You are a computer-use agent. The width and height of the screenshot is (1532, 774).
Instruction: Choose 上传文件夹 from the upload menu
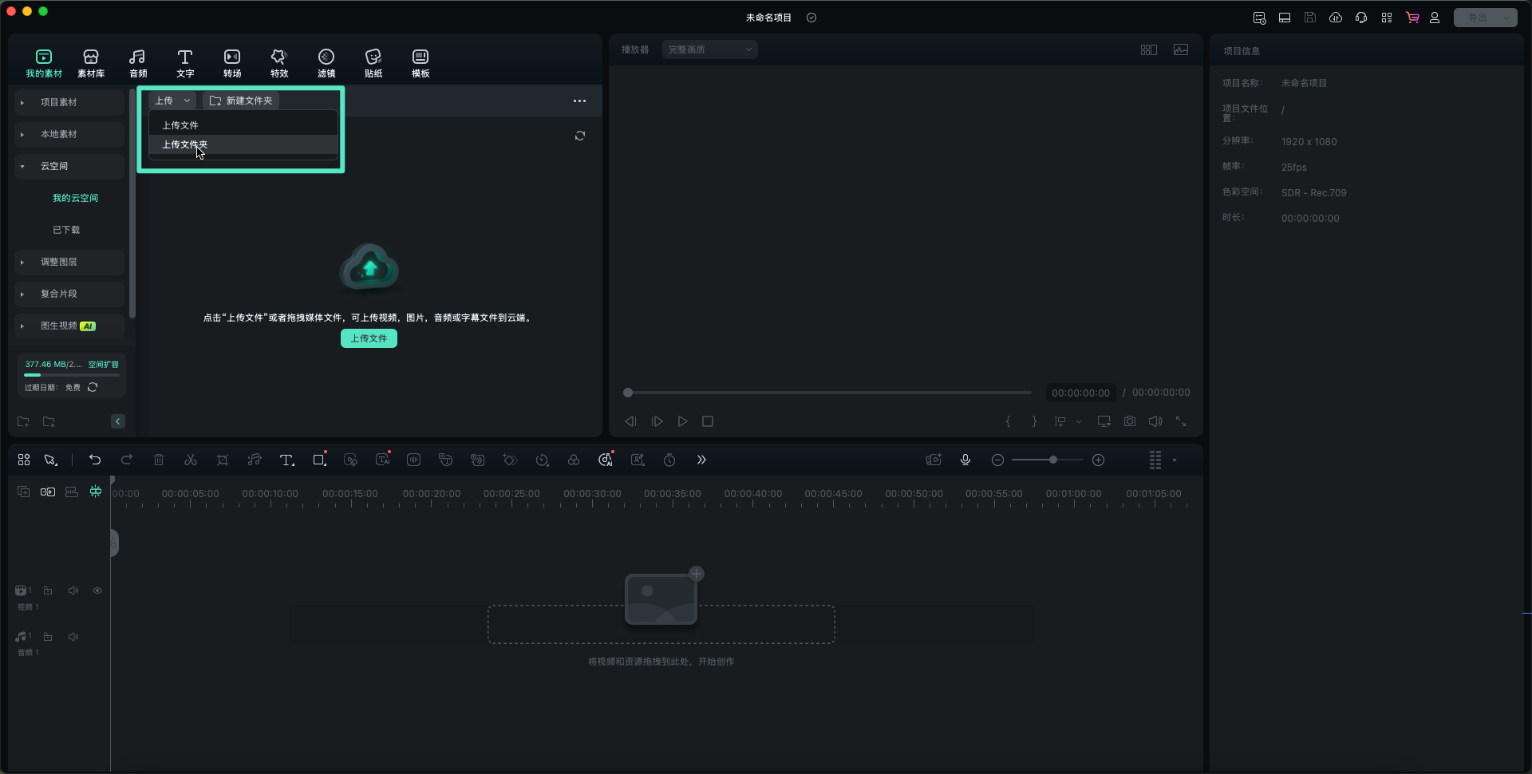pos(185,145)
